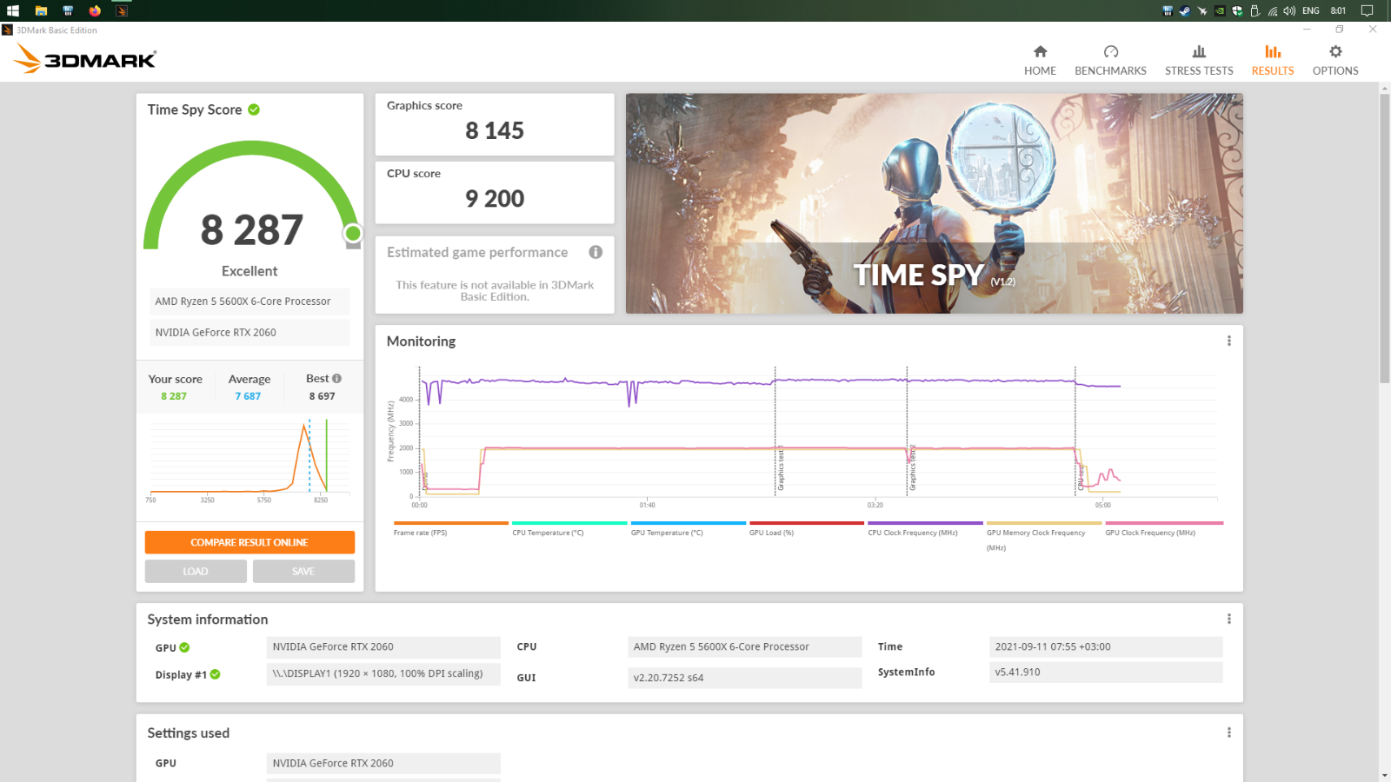
Task: Open the OPTIONS tab
Action: pos(1335,61)
